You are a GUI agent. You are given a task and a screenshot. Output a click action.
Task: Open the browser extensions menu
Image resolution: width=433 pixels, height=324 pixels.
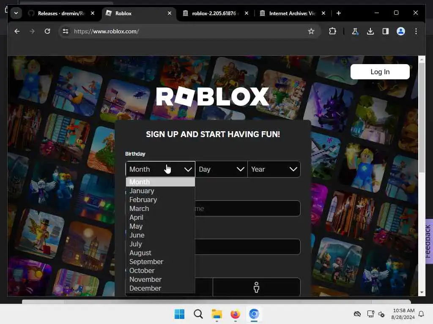click(x=332, y=31)
